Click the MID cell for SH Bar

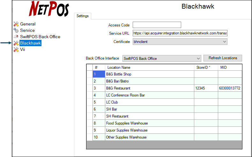click(x=230, y=109)
